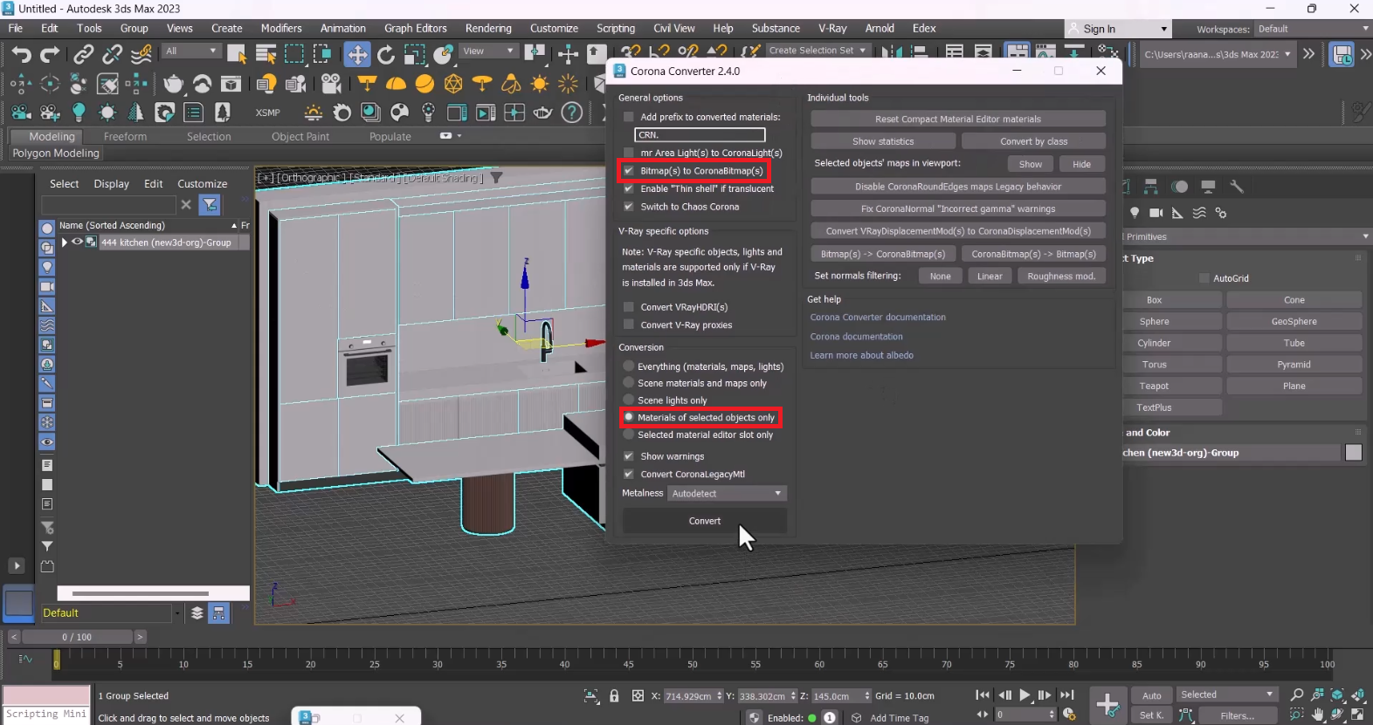Open the Hierarchy panel tab icon

pos(1150,186)
